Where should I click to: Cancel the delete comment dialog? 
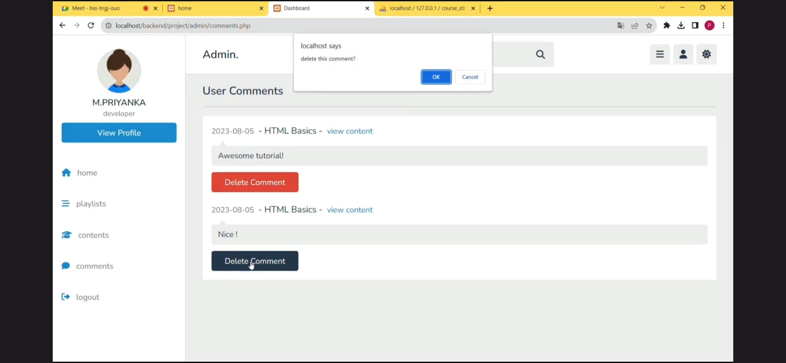470,77
